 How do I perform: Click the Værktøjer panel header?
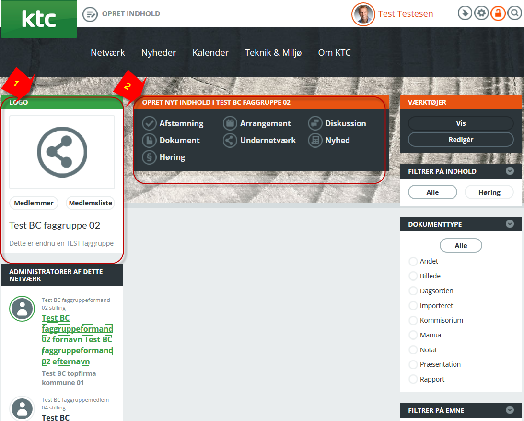pyautogui.click(x=461, y=102)
